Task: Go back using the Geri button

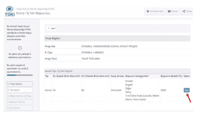Action: click(x=51, y=28)
